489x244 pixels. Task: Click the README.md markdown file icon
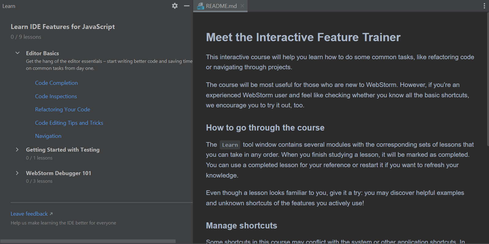click(200, 6)
